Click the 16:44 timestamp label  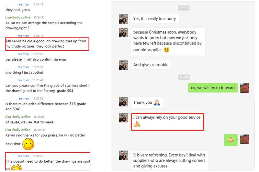click(x=184, y=77)
